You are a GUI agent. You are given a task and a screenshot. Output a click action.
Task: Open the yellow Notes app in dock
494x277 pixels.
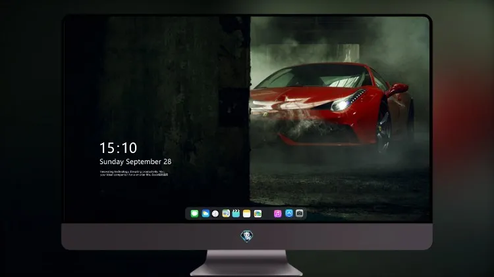coord(247,213)
